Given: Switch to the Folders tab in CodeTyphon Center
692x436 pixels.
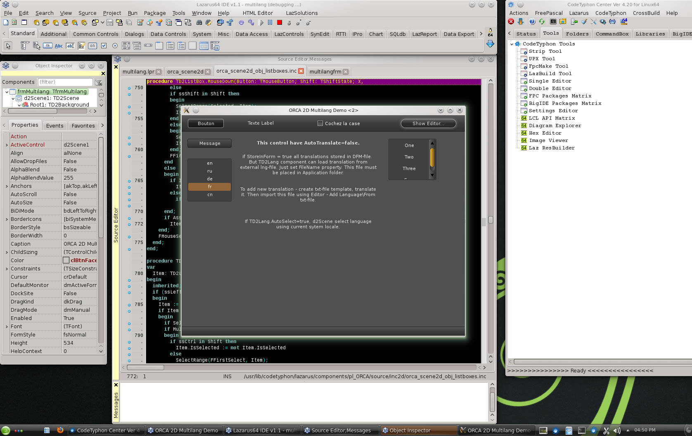Looking at the screenshot, I should click(577, 34).
